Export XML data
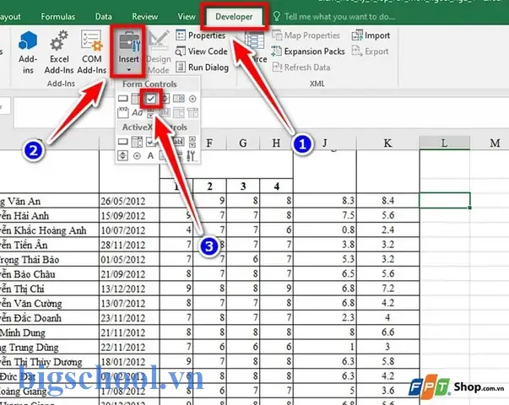Image resolution: width=509 pixels, height=405 pixels. point(370,51)
